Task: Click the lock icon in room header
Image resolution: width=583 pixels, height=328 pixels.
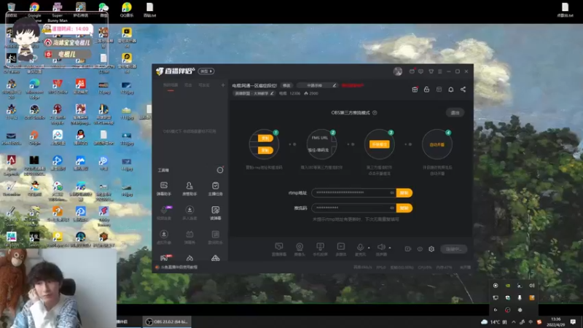Action: (x=426, y=90)
